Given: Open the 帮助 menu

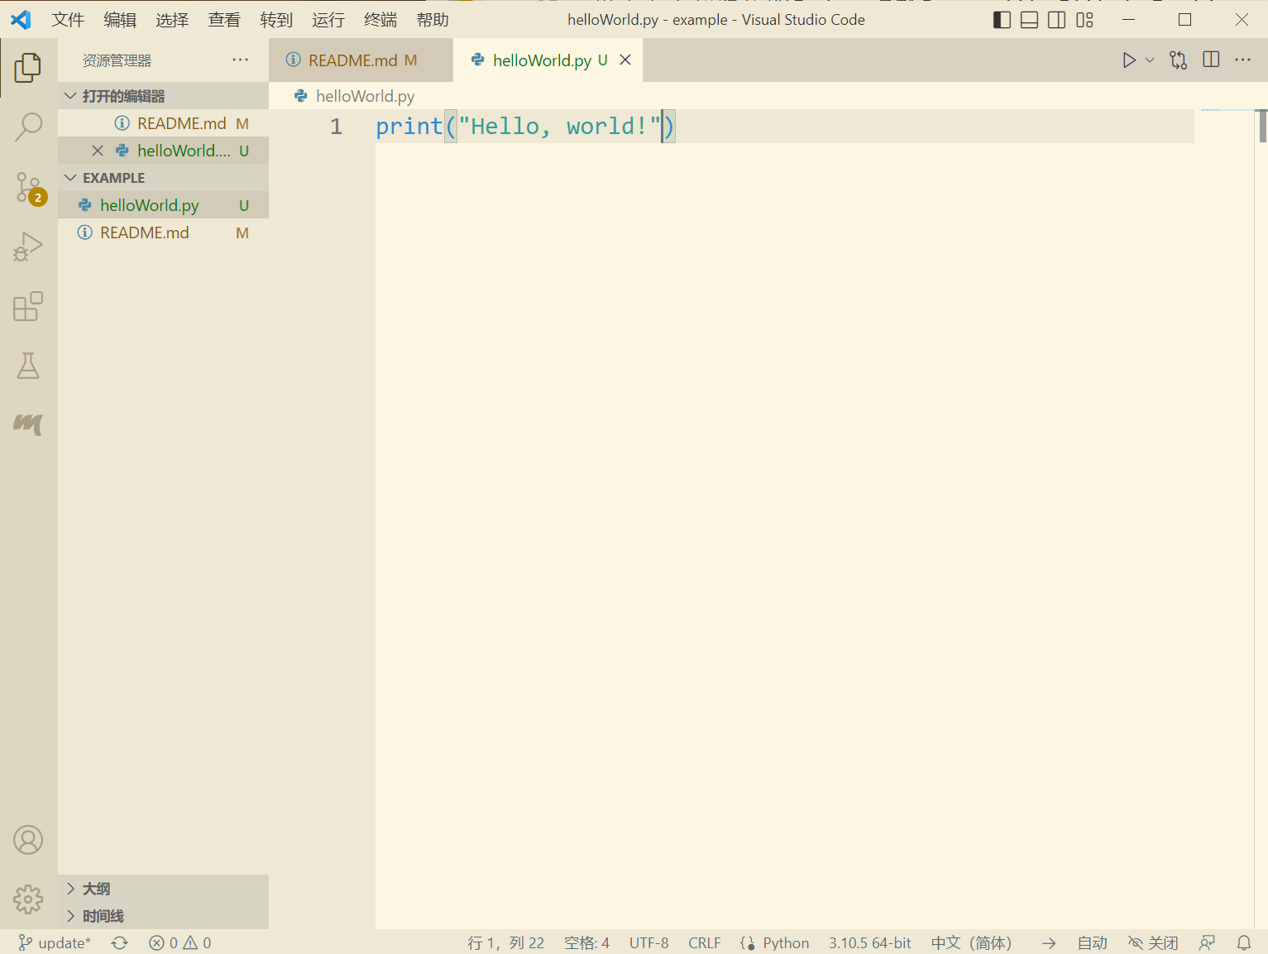Looking at the screenshot, I should click(x=433, y=20).
